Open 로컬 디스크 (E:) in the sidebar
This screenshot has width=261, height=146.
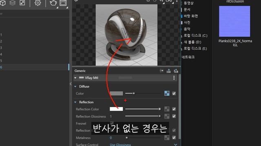(x=195, y=49)
